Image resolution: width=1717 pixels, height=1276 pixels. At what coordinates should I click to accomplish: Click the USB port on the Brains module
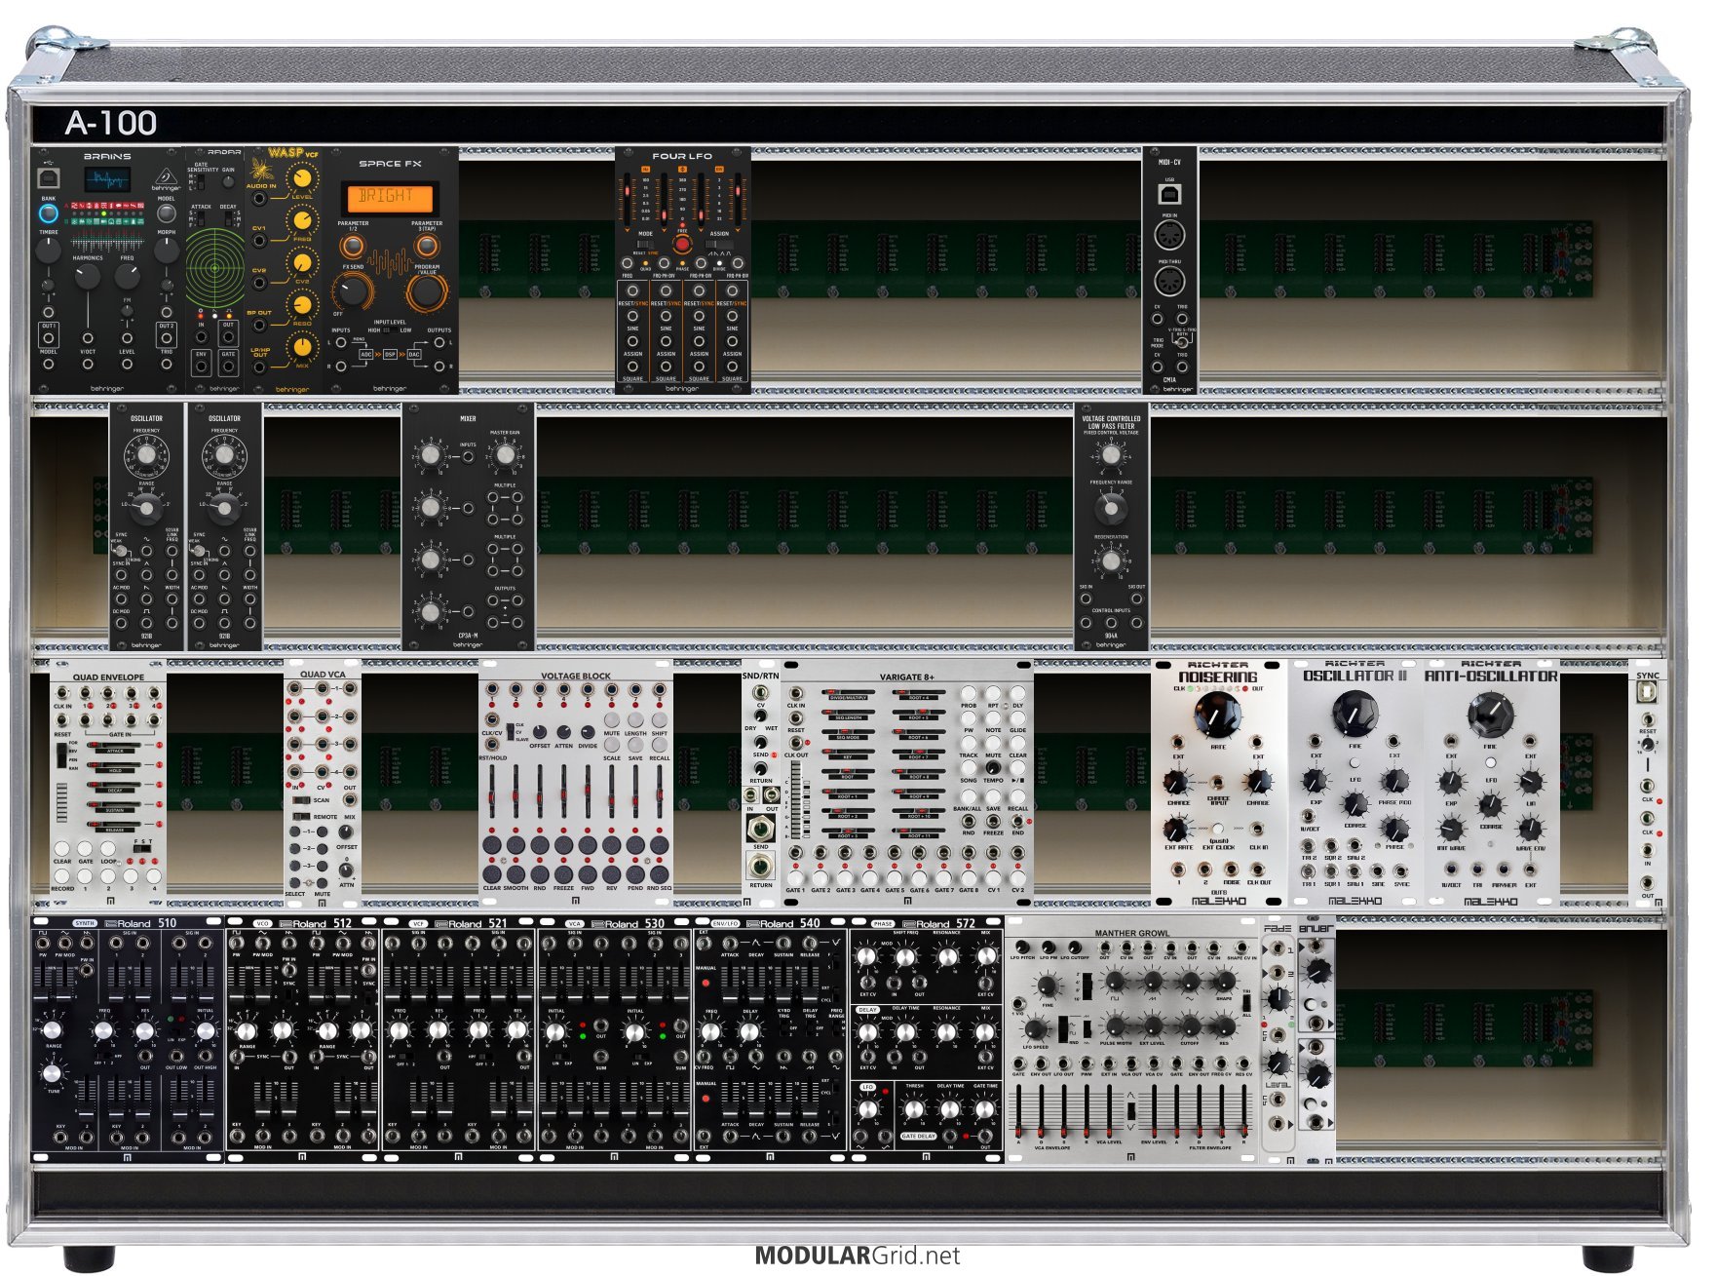coord(47,178)
